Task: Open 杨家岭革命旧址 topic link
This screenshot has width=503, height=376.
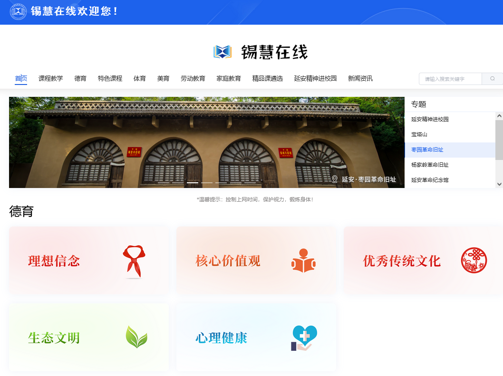Action: coord(430,165)
